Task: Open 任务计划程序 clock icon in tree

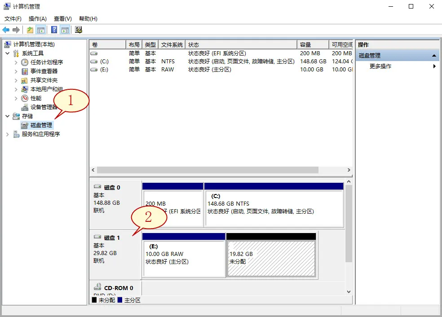Action: [25, 62]
